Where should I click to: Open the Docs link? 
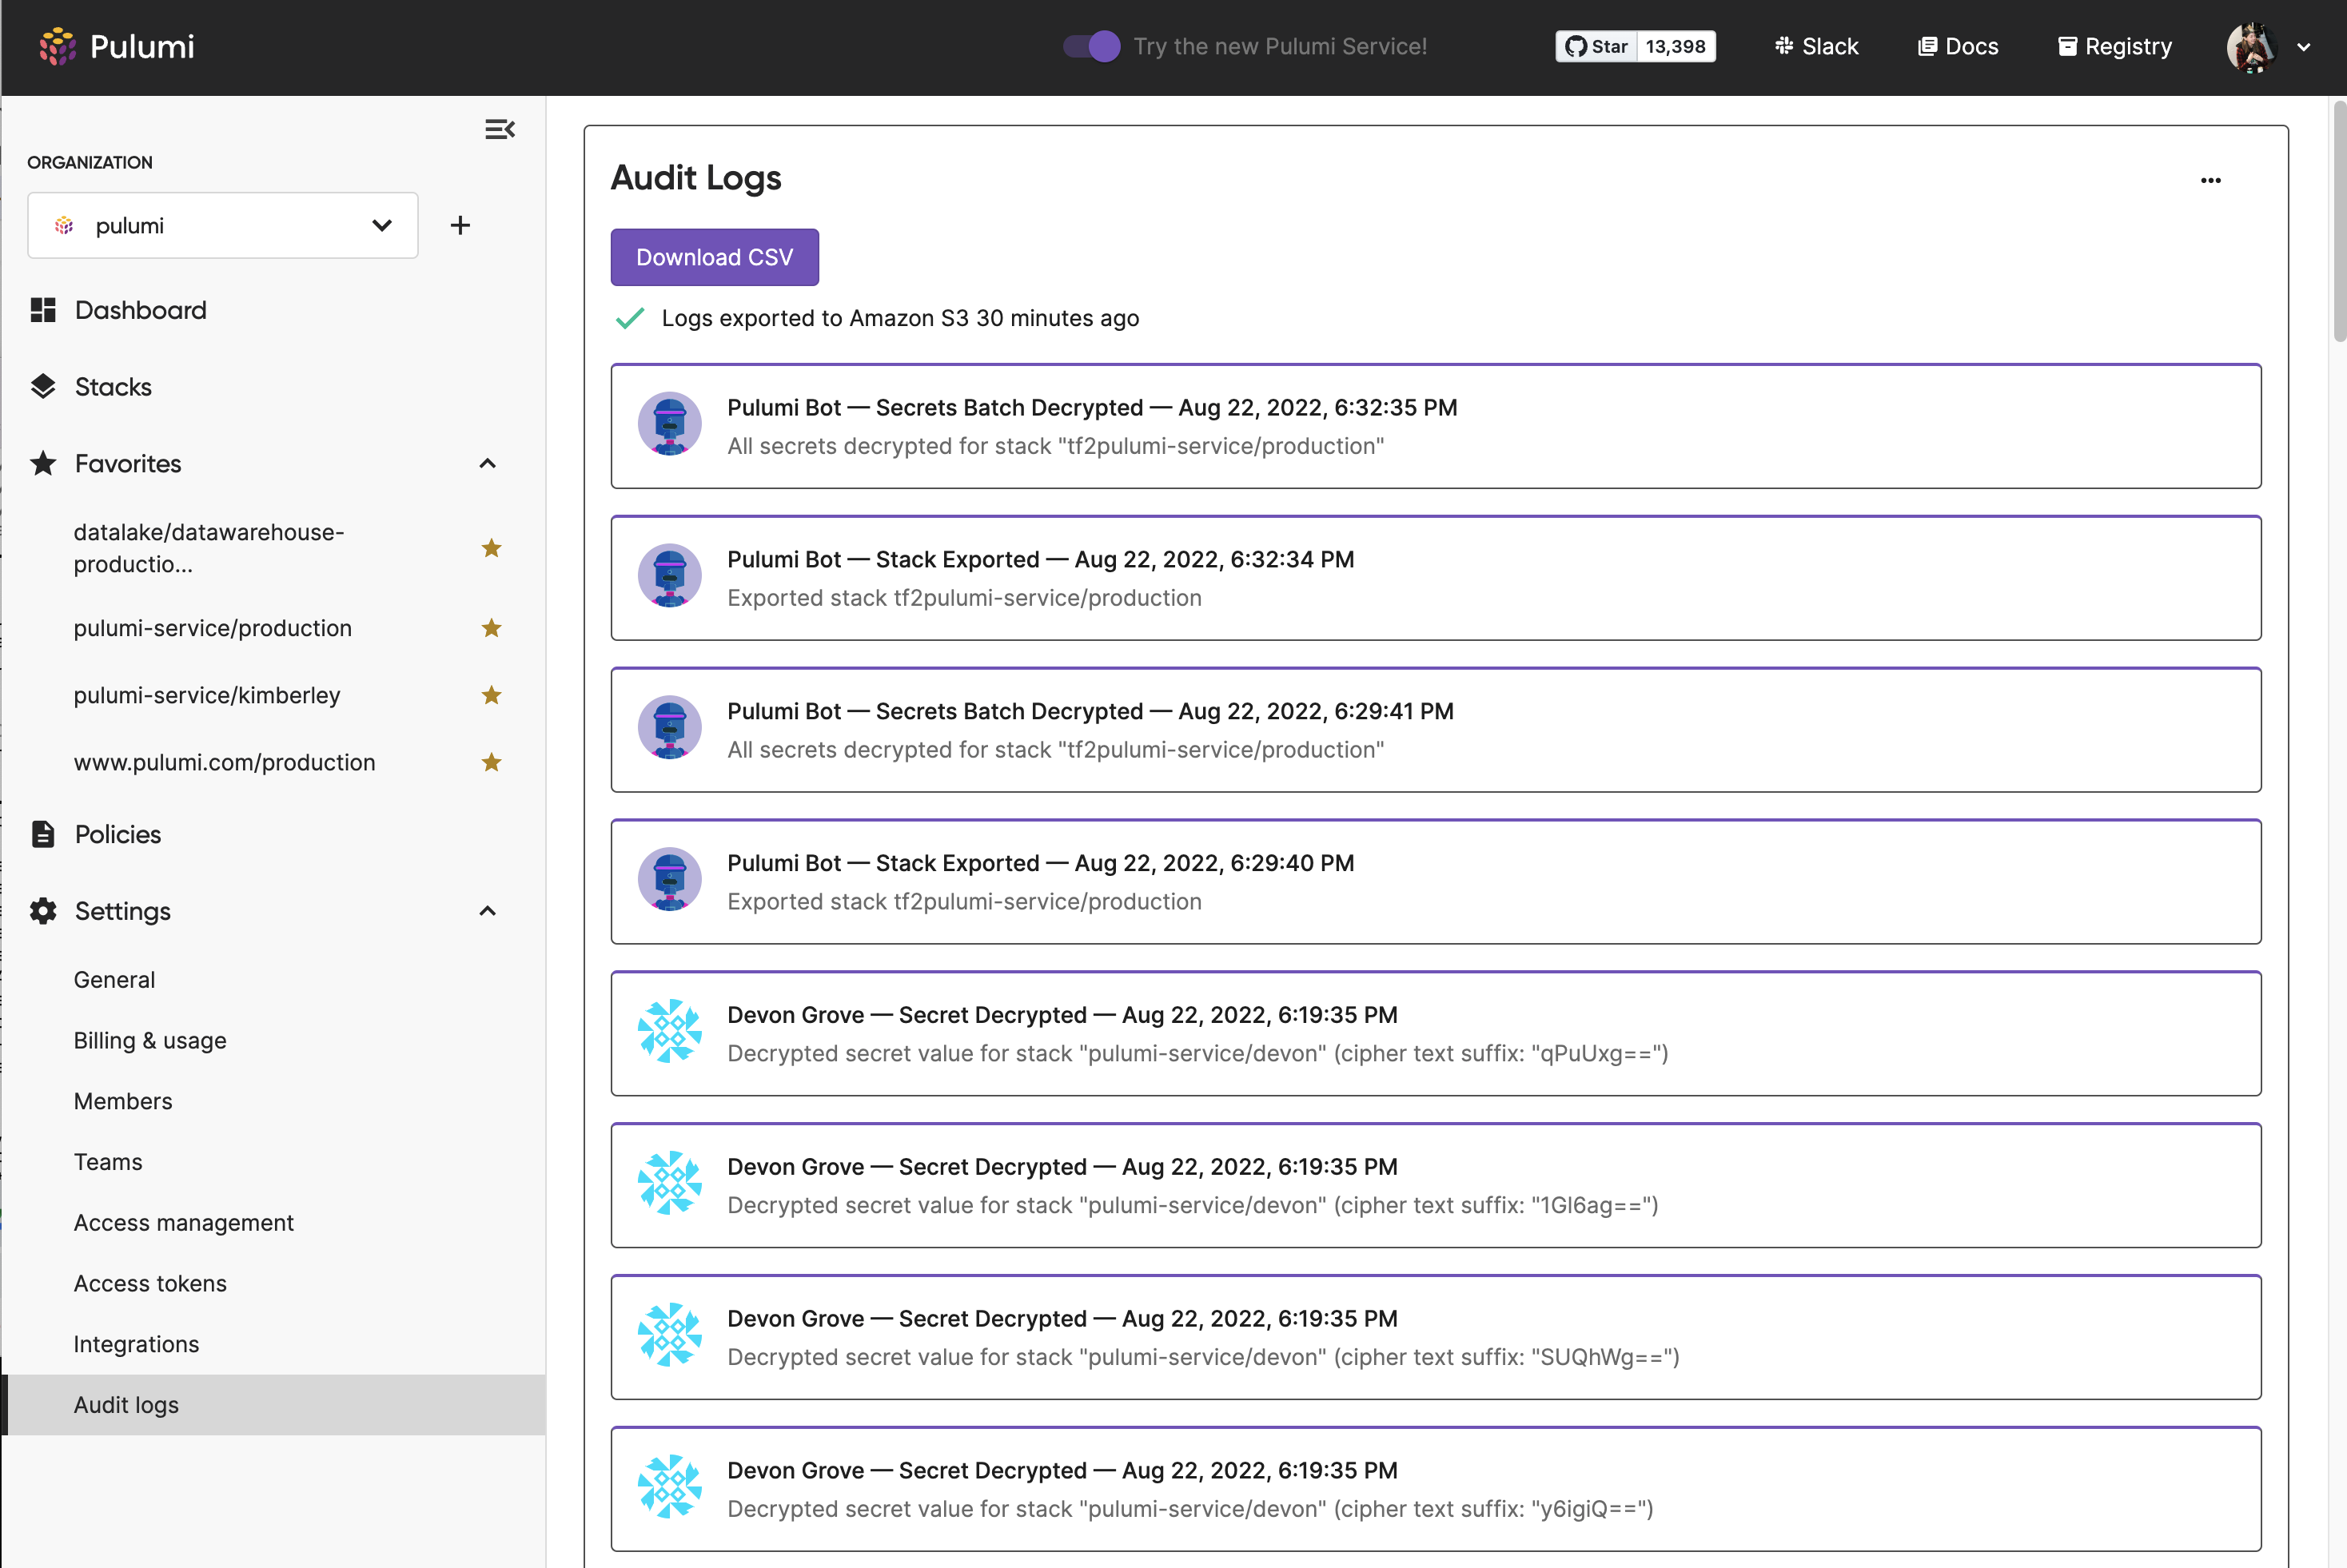[x=1958, y=46]
